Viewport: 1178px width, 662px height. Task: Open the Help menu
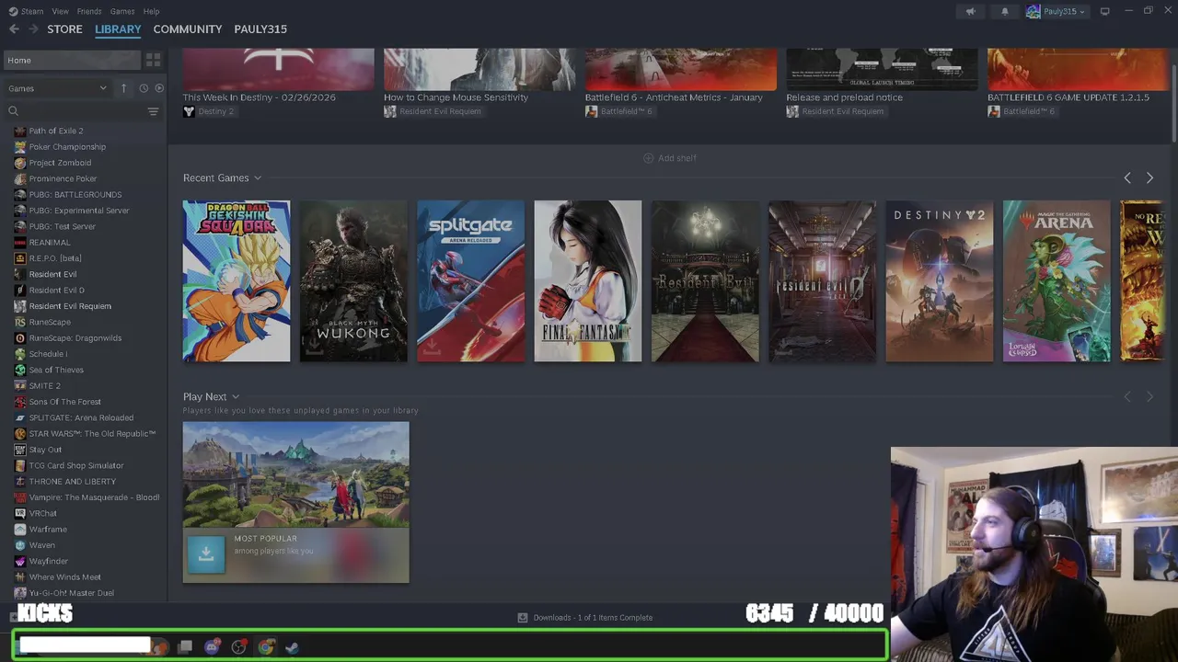click(151, 11)
